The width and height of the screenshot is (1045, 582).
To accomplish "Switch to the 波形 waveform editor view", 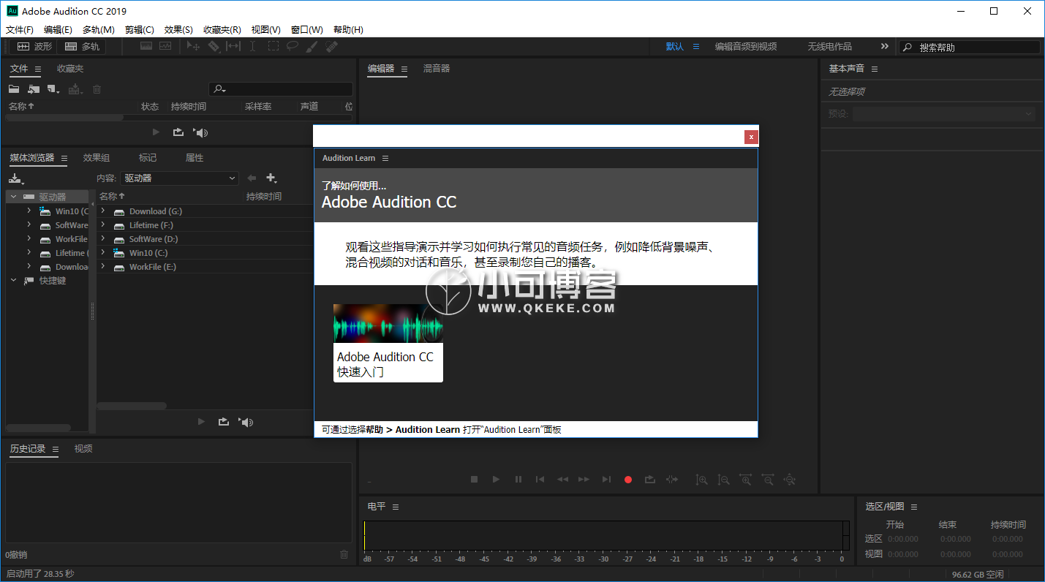I will (34, 46).
